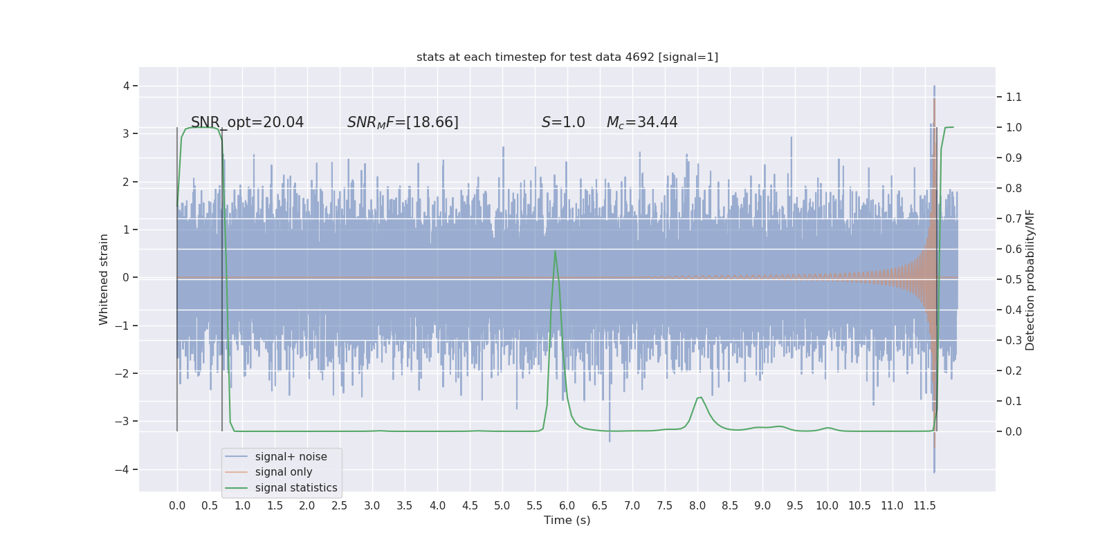Click the 6.5 tick on the time axis
The height and width of the screenshot is (553, 1107).
600,505
